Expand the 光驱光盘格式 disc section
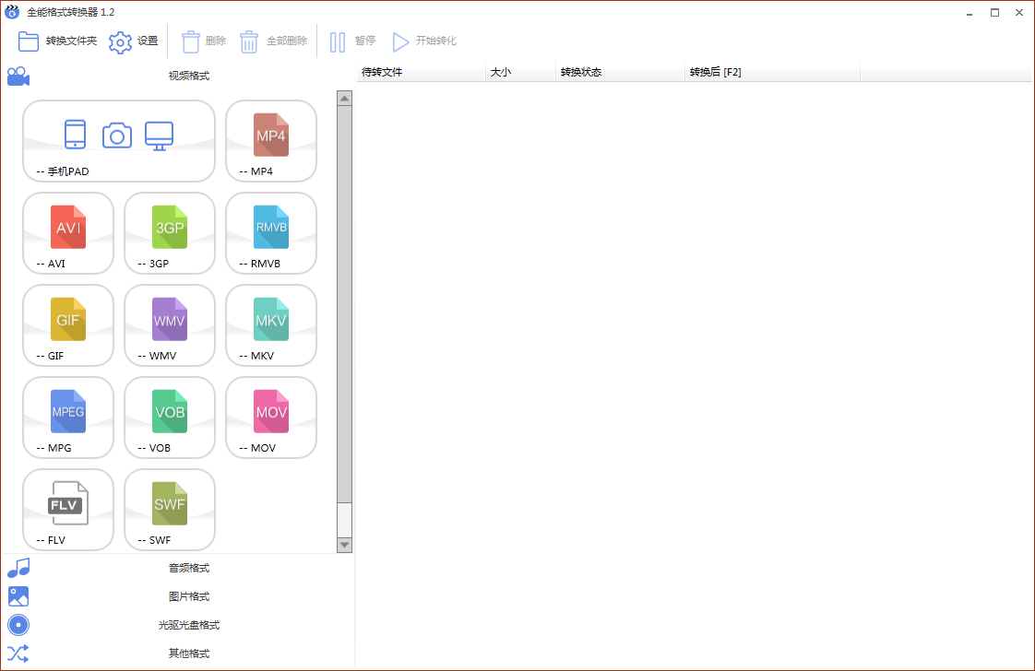 188,625
